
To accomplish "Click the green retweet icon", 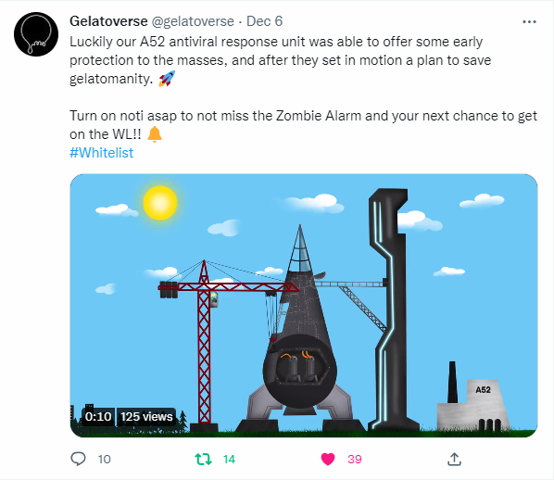I will pos(203,459).
